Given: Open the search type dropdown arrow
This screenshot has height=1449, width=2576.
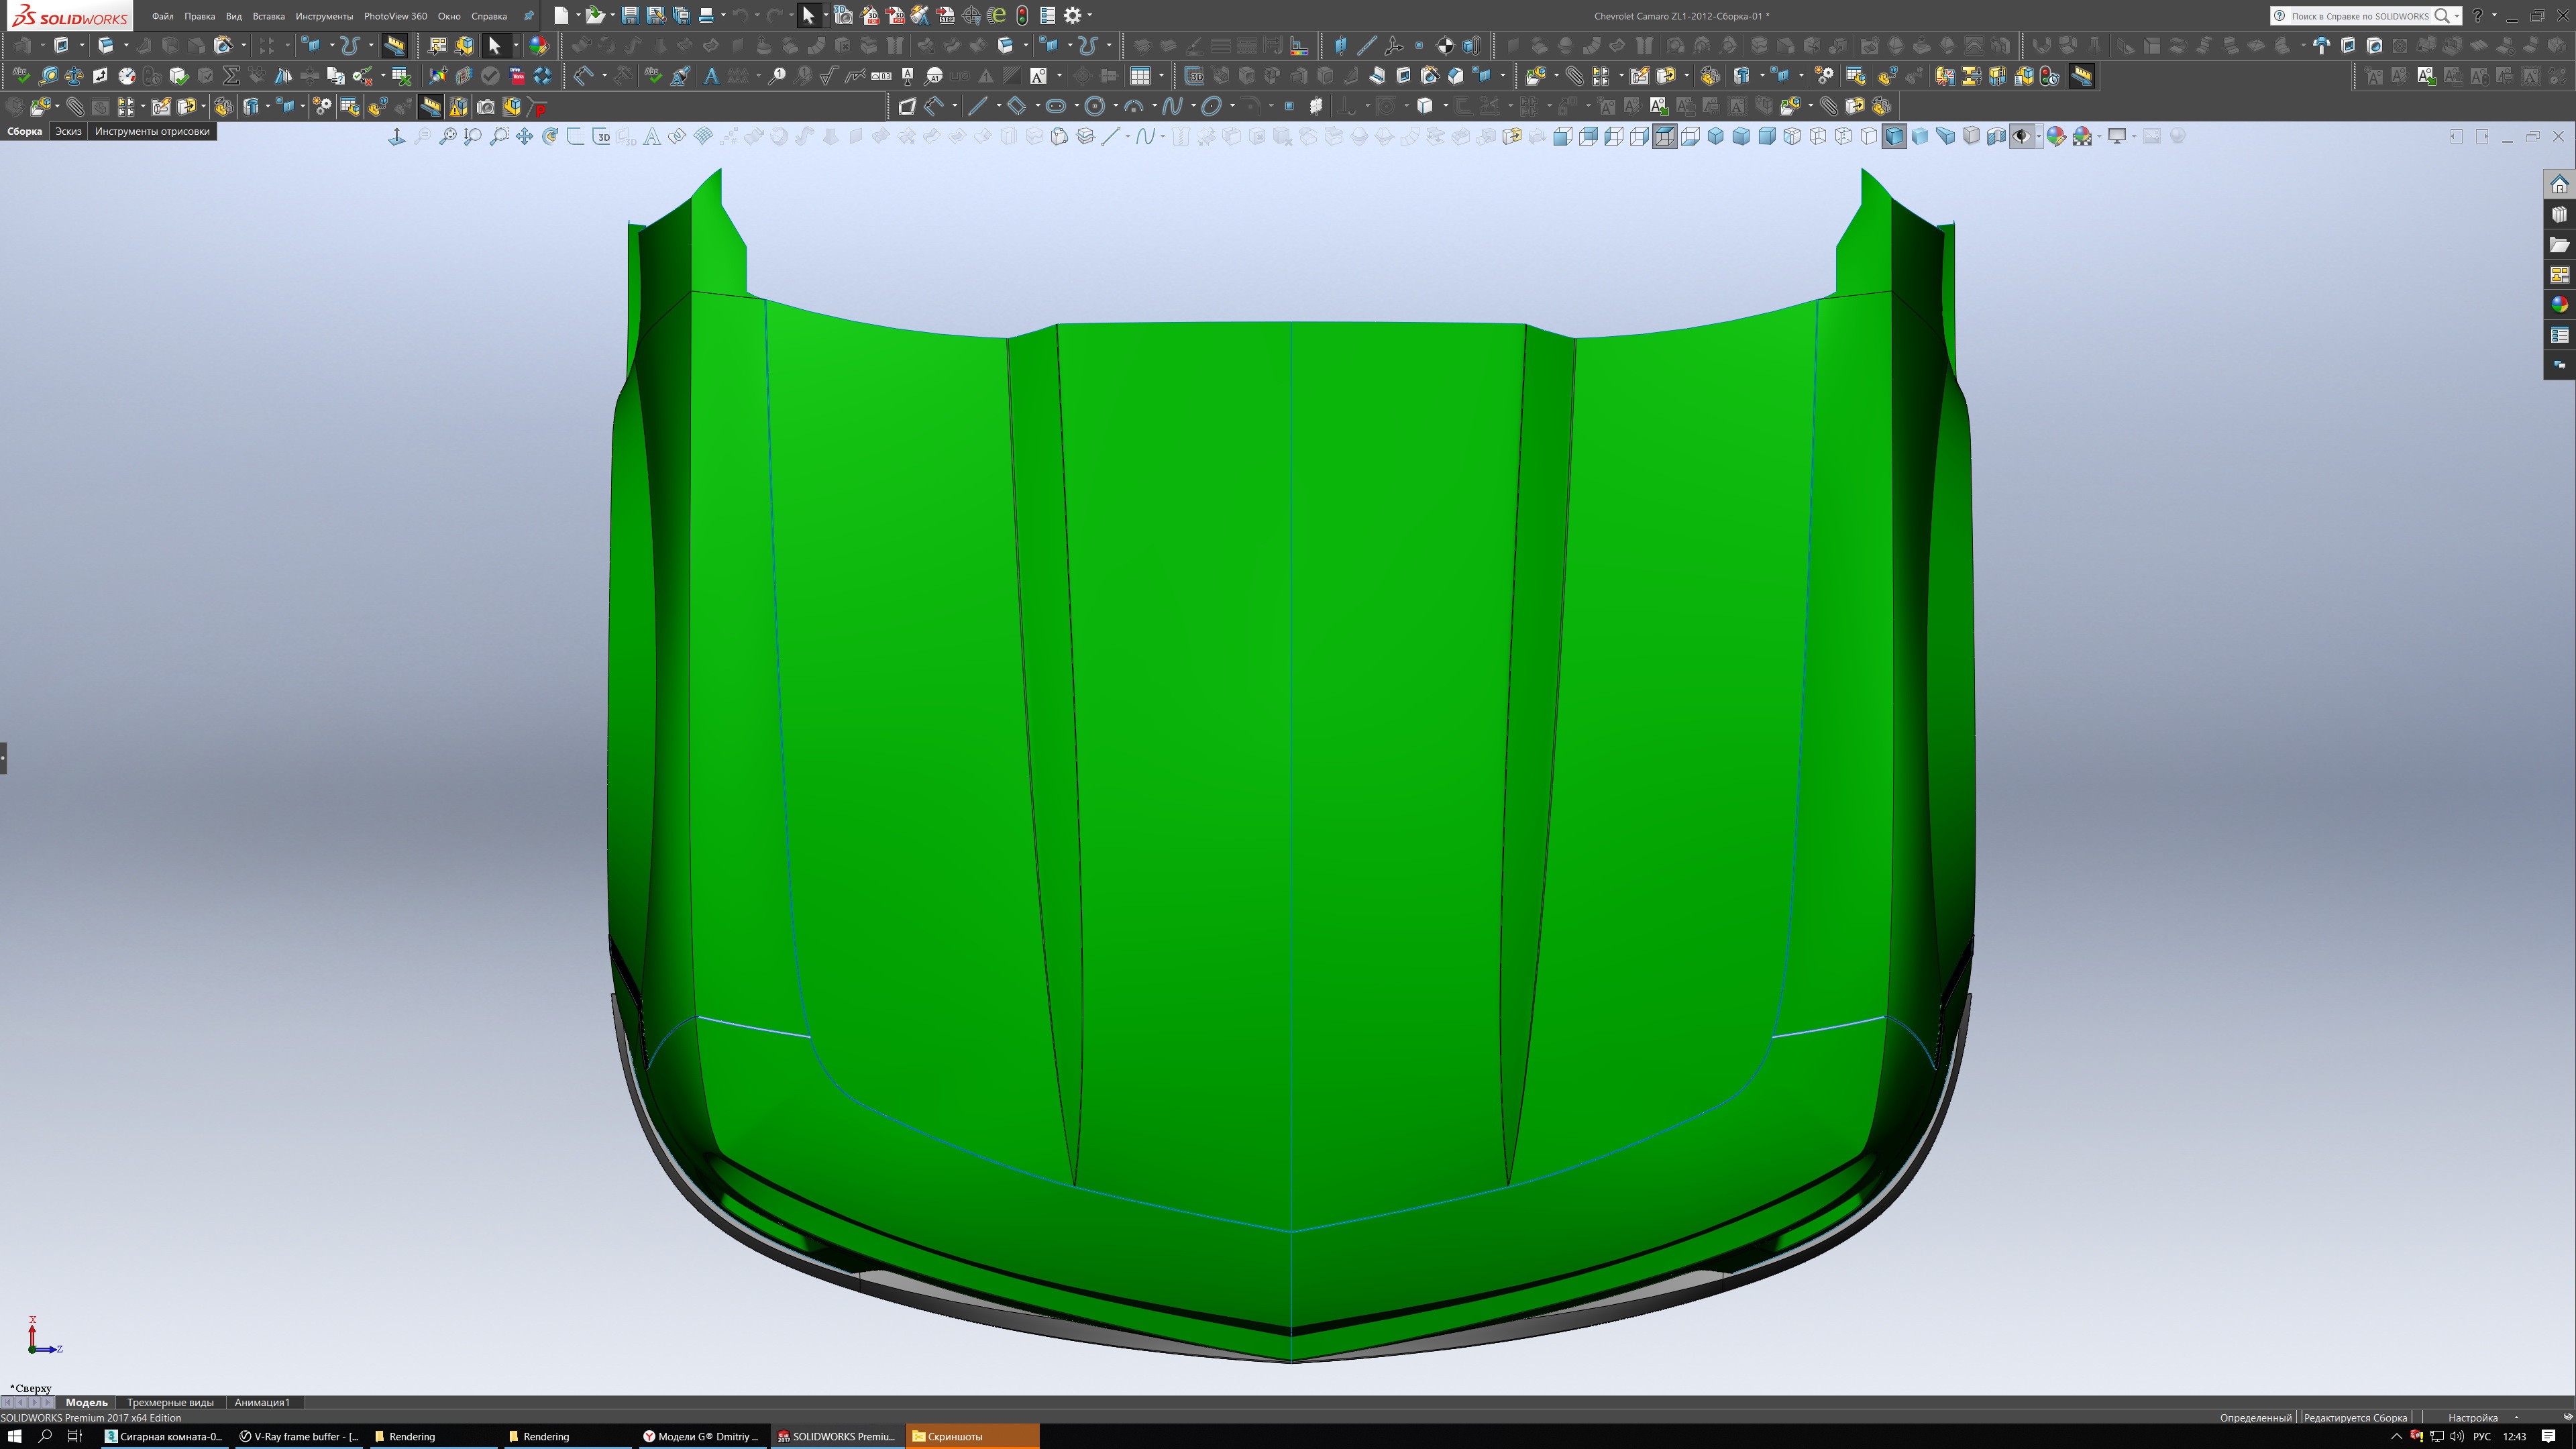Looking at the screenshot, I should pyautogui.click(x=2456, y=16).
